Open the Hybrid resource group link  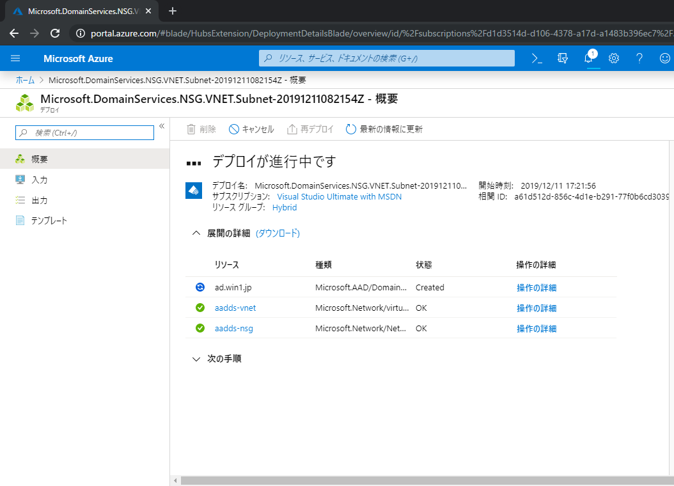[x=285, y=208]
